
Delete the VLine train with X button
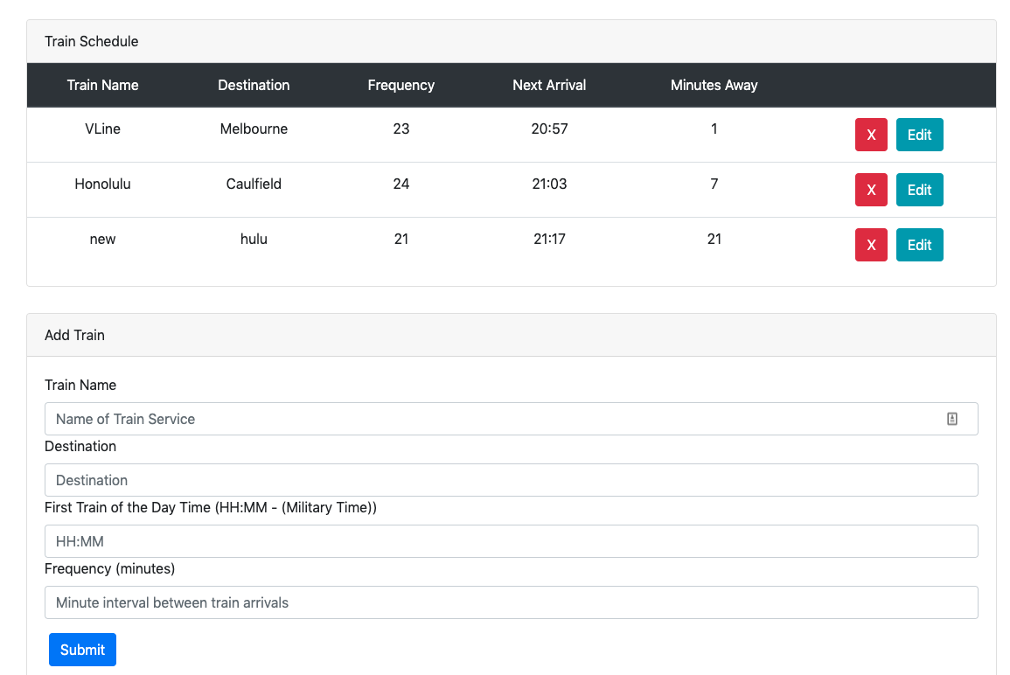click(x=871, y=135)
